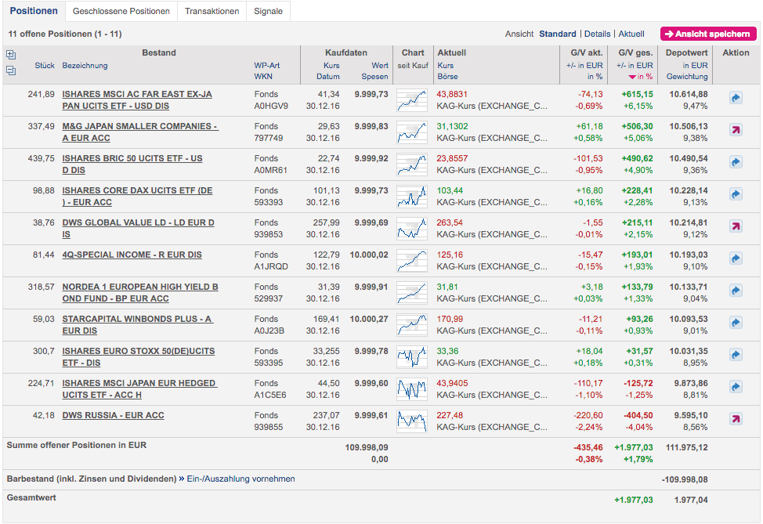
Task: Click action arrow for iShares MSCI Japan EUR Hedged
Action: (736, 387)
